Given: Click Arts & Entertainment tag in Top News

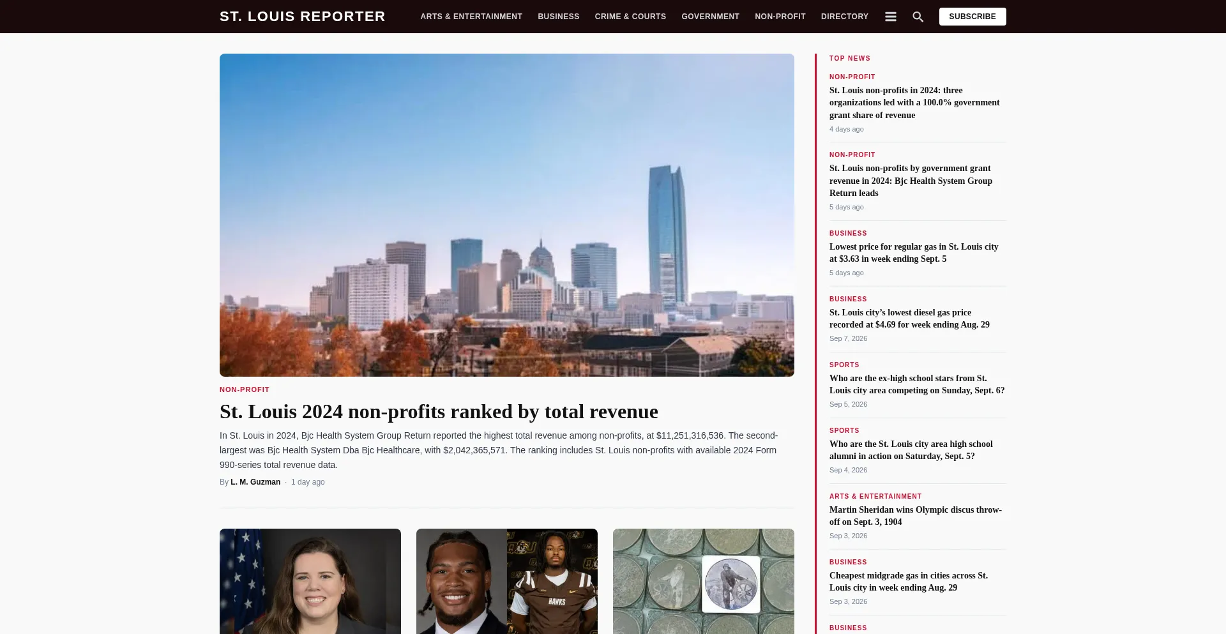Looking at the screenshot, I should tap(875, 496).
